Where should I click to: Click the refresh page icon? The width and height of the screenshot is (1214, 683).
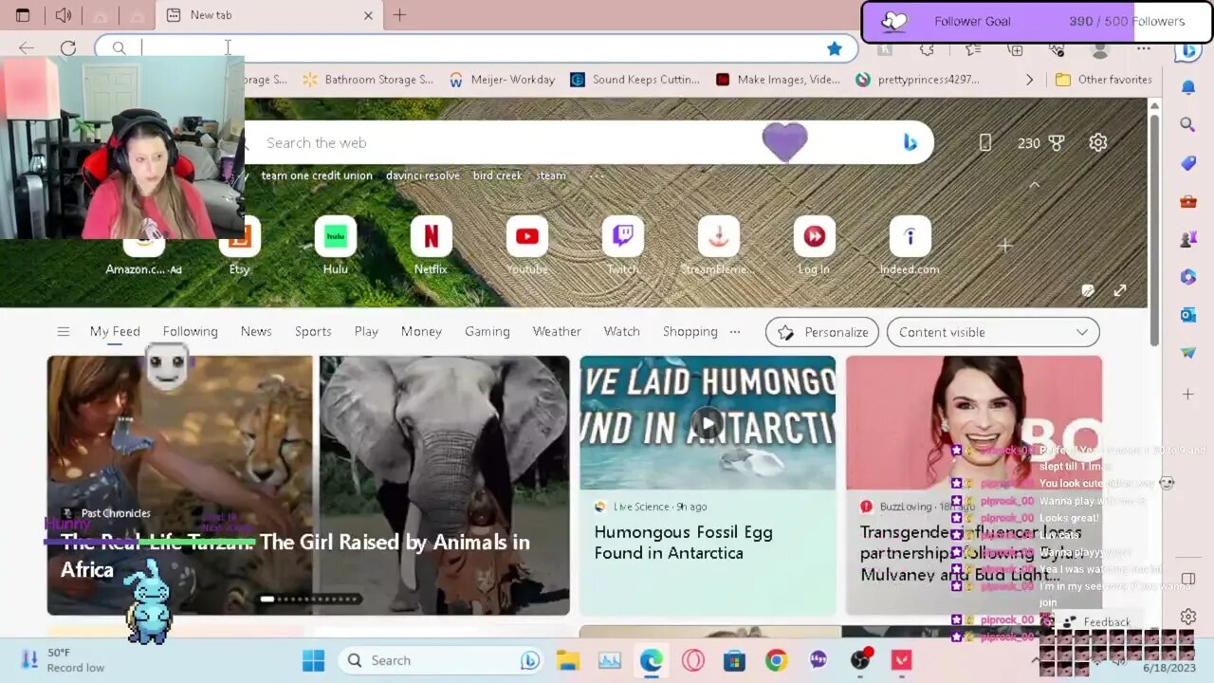click(68, 48)
